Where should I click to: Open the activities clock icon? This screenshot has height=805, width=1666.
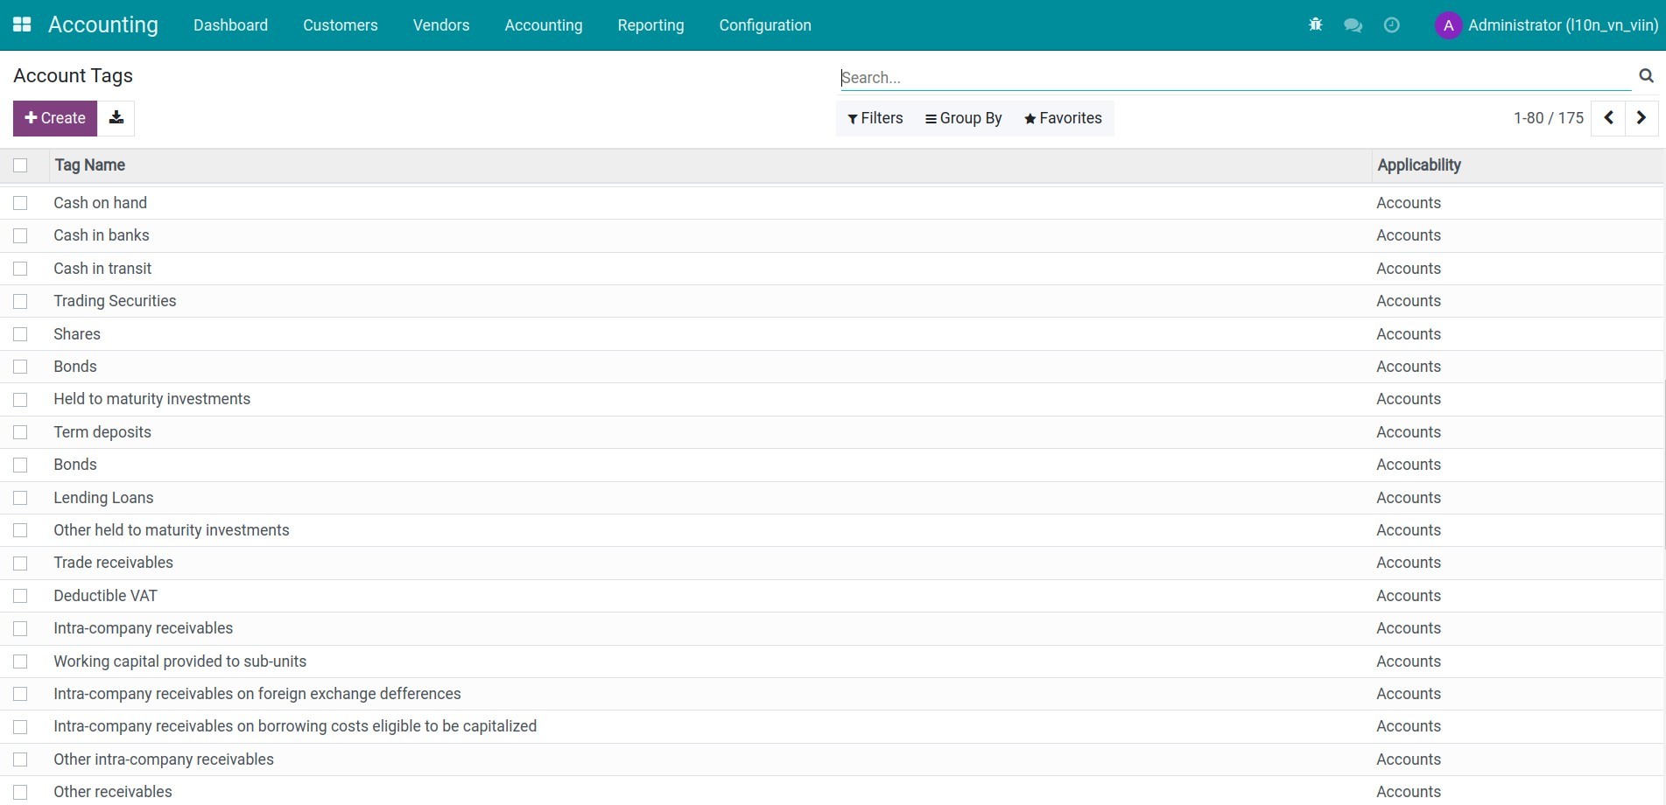coord(1391,25)
